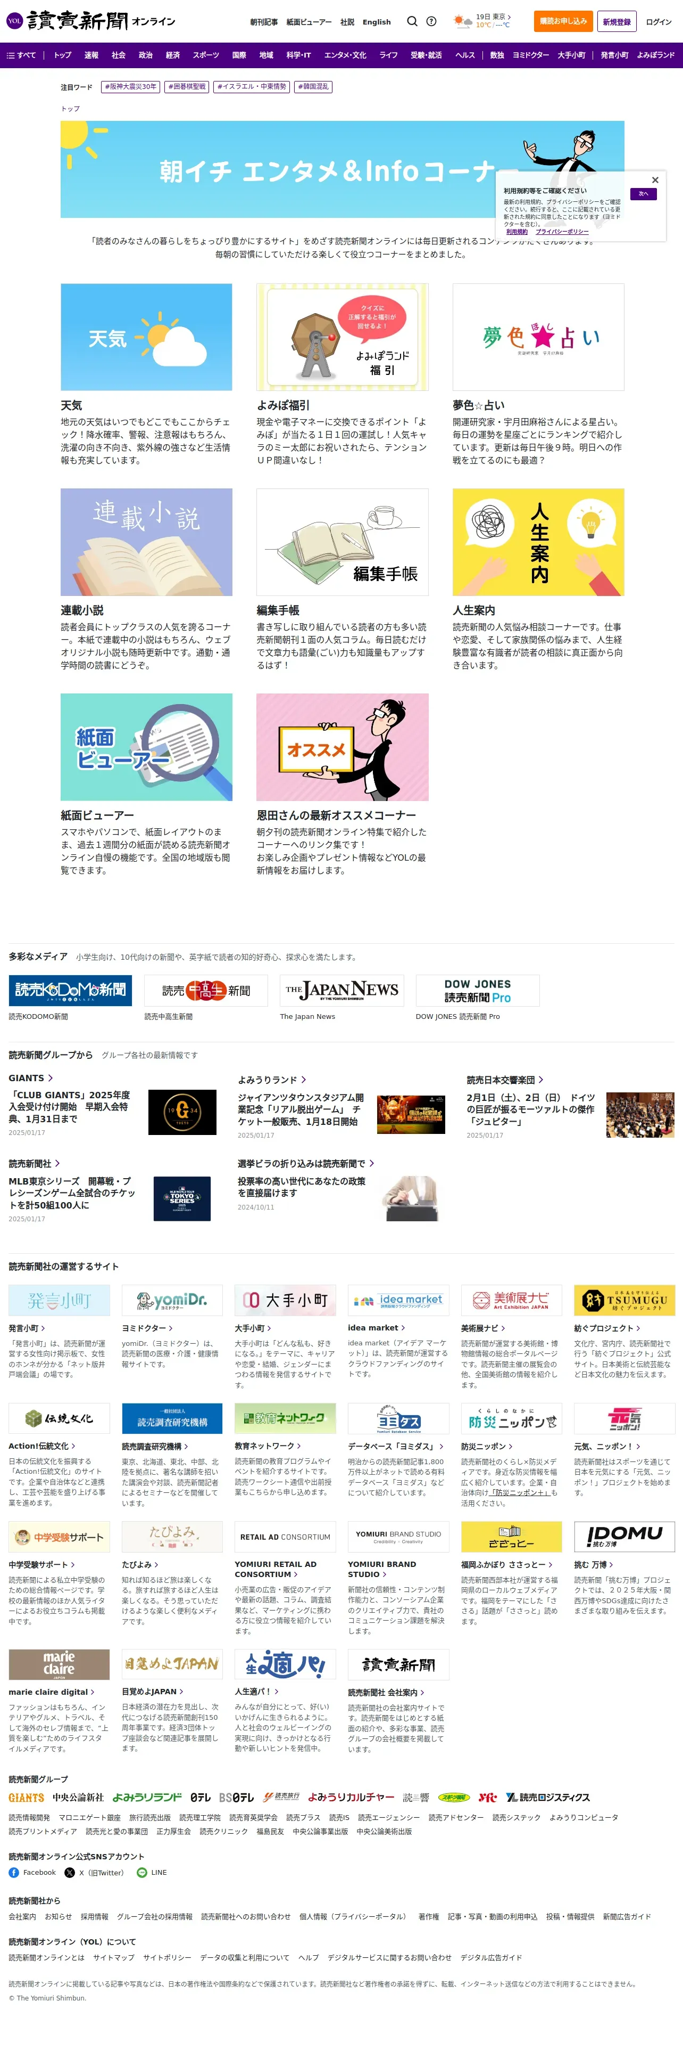Screen dimensions: 683x2066
Task: Select the エンタメ・文化 nav tab
Action: [345, 55]
